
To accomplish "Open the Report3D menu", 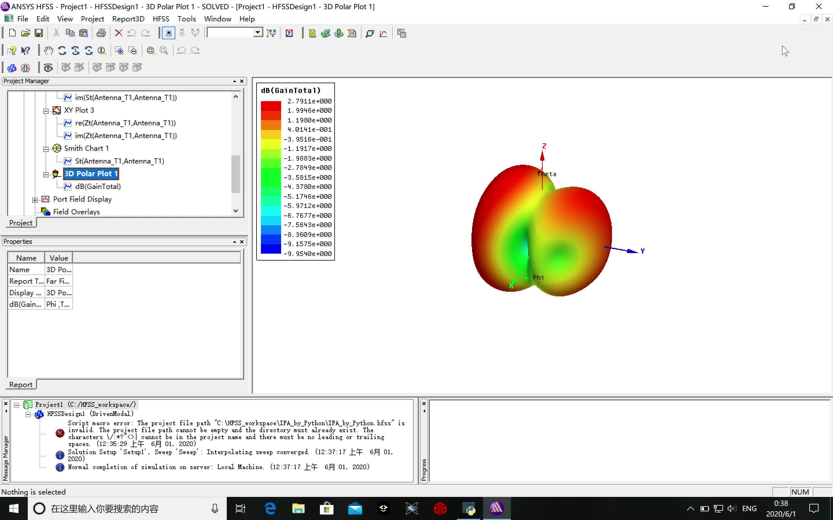I will click(128, 19).
